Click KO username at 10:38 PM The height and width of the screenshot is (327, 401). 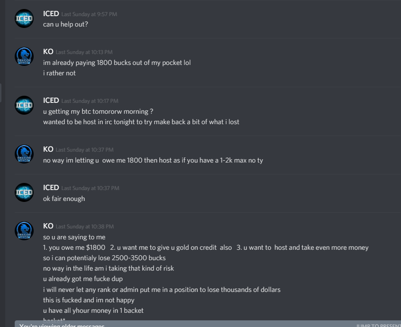tap(48, 226)
